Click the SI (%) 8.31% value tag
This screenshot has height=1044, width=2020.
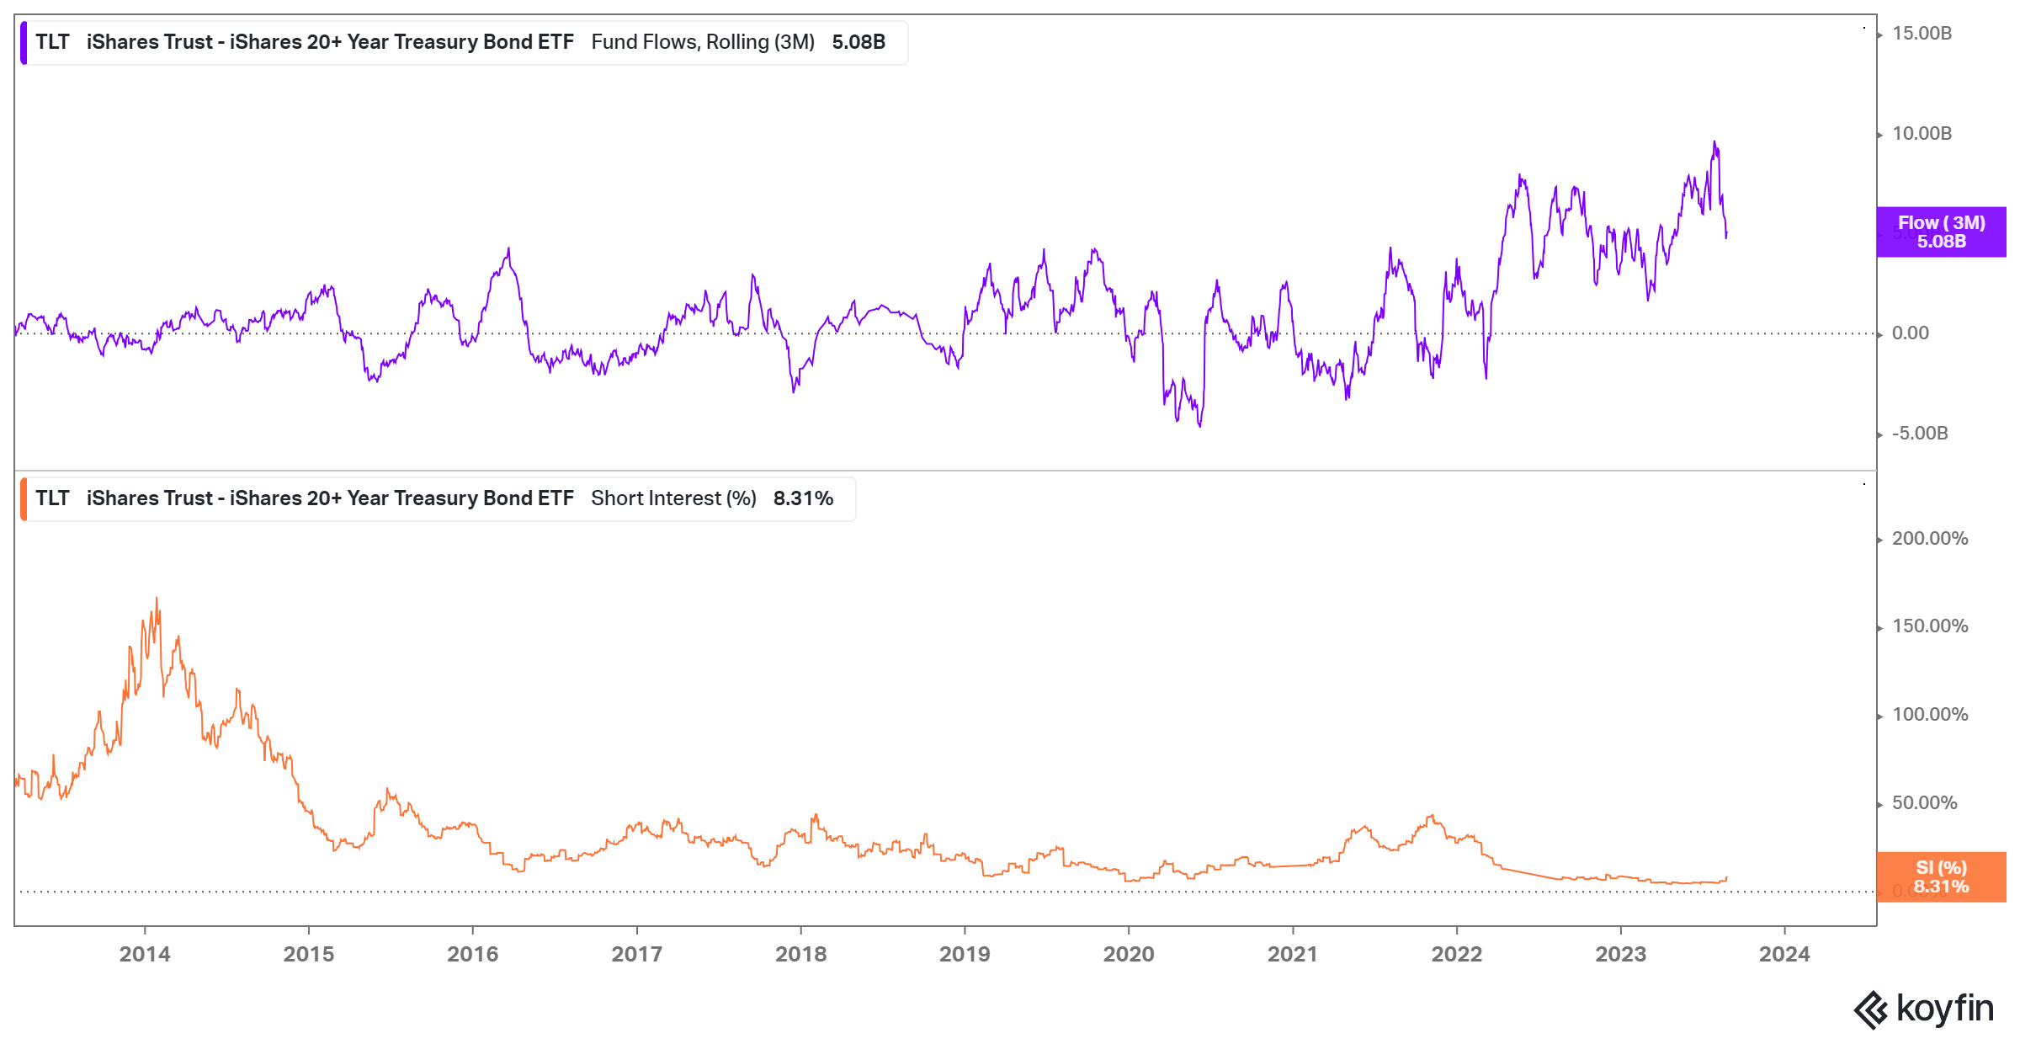[1941, 876]
